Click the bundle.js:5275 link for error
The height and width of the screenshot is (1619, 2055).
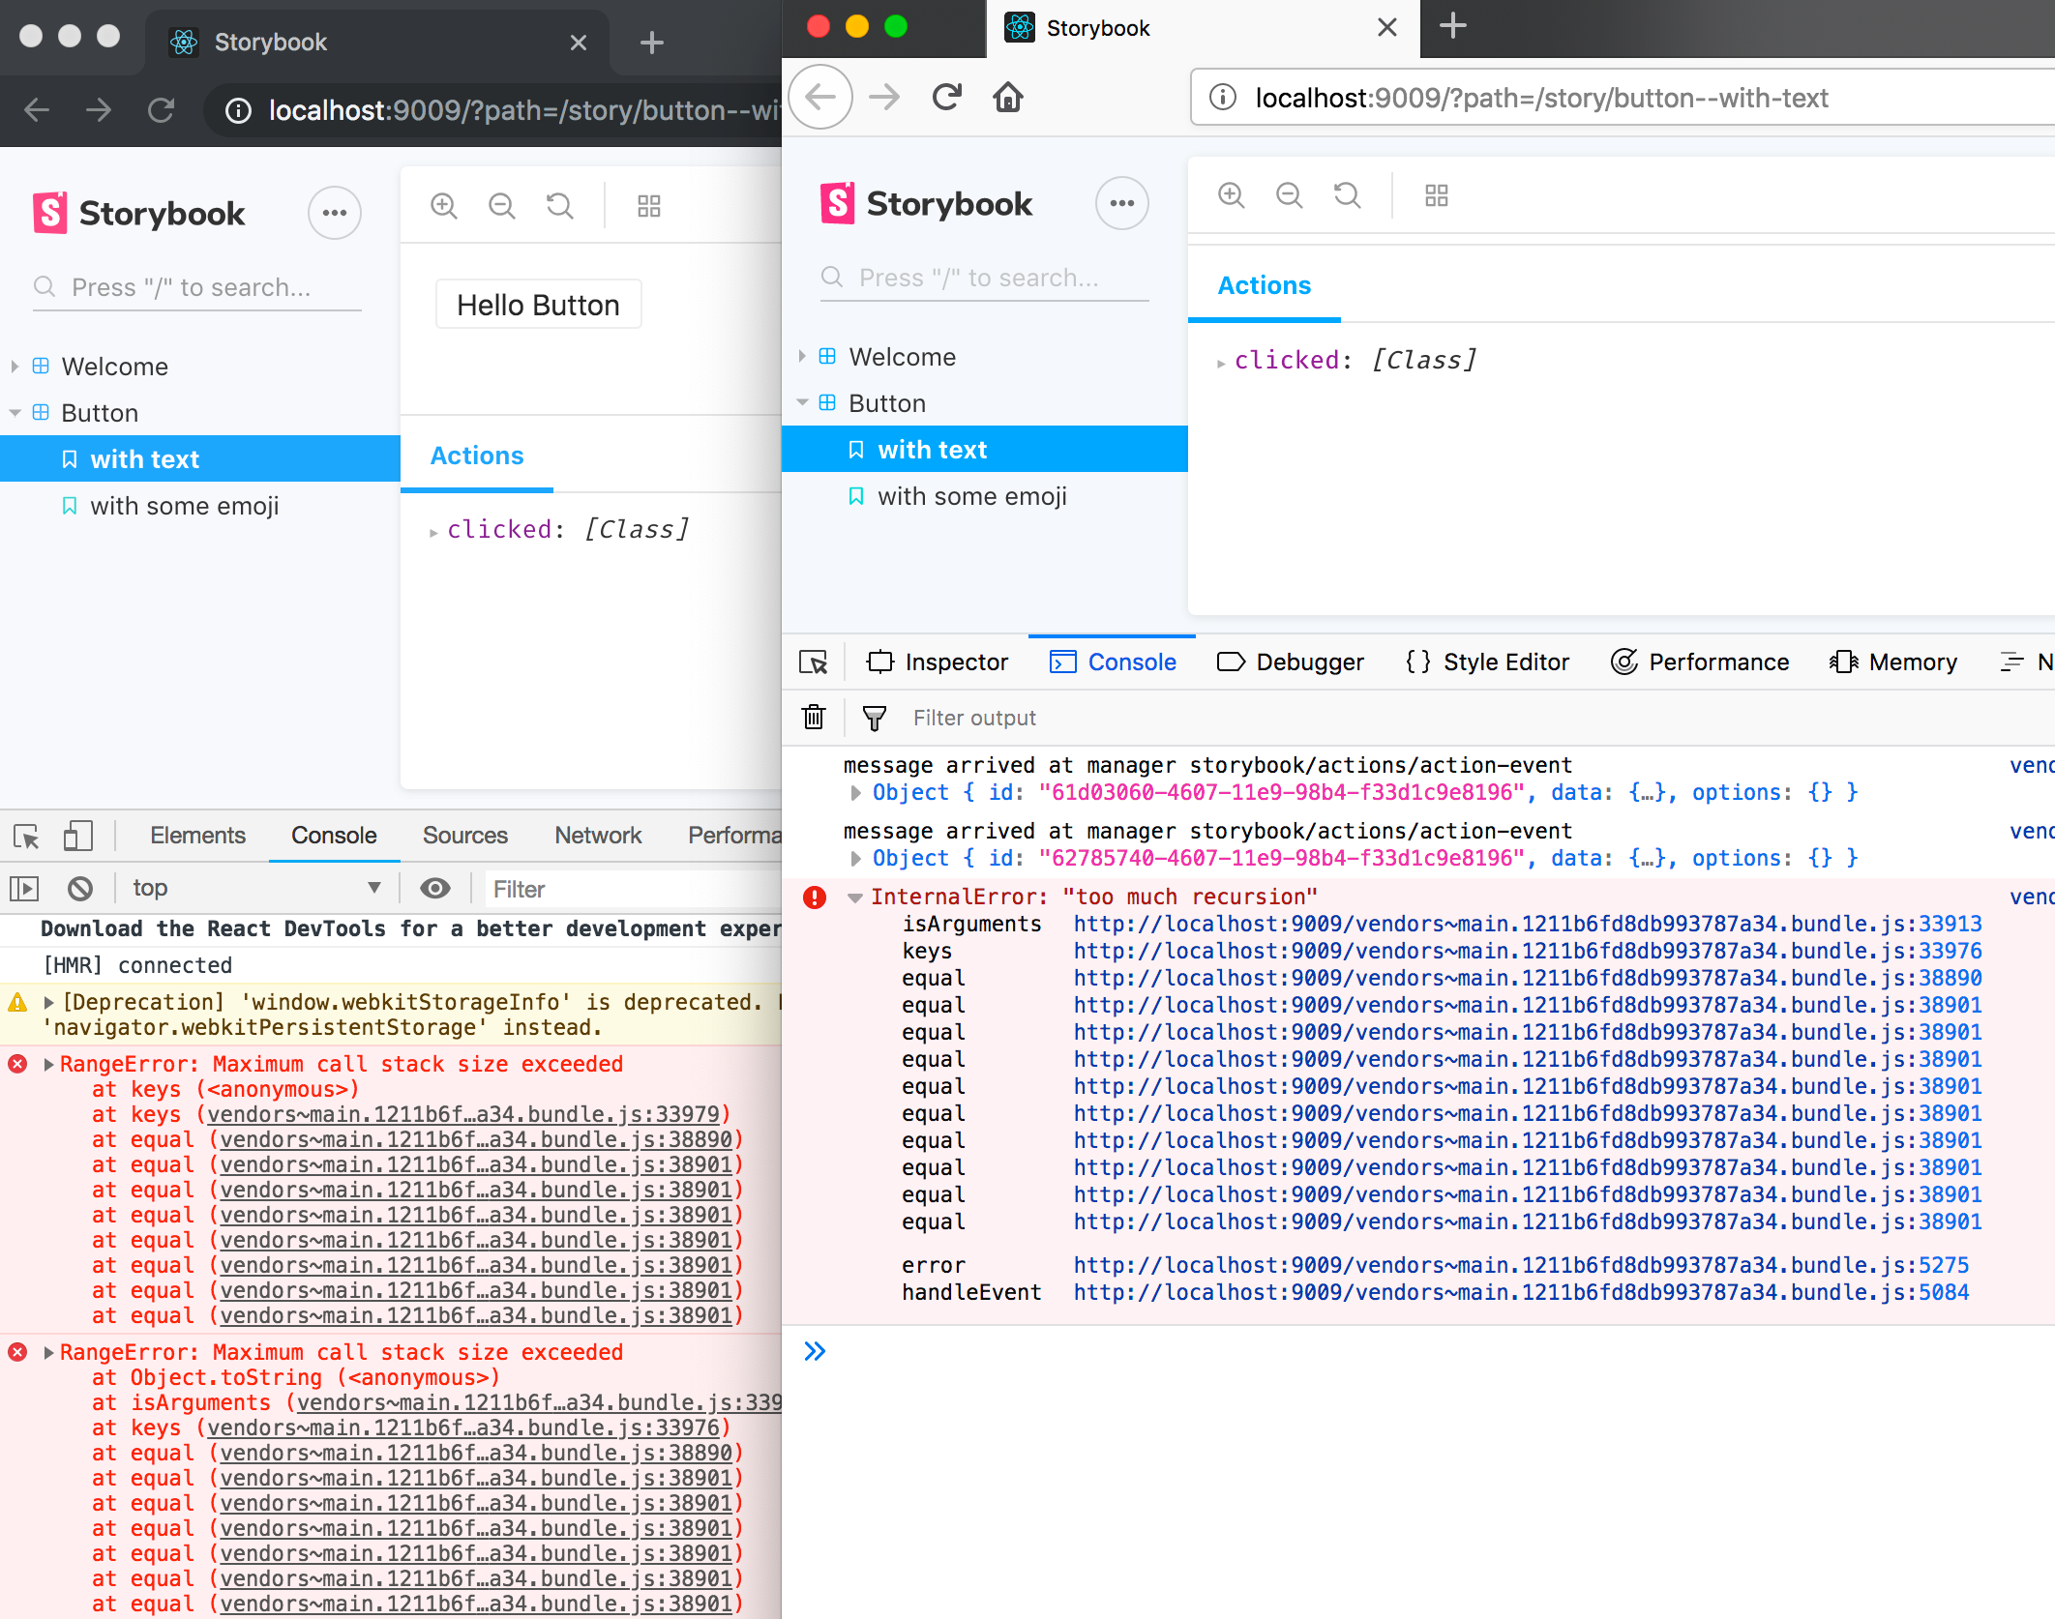pos(1521,1265)
